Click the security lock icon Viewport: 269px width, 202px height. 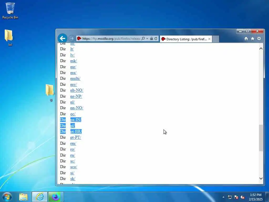152,38
